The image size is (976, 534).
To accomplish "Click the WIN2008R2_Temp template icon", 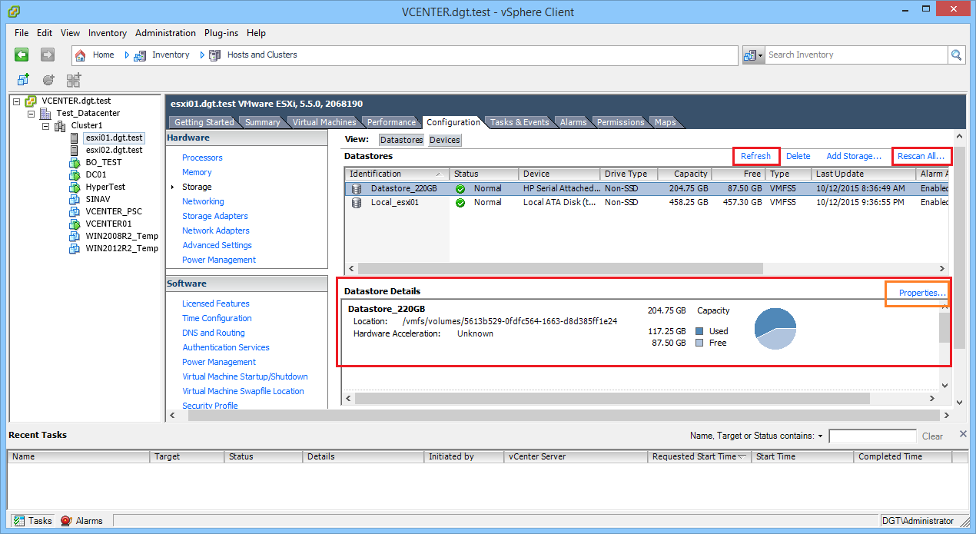I will 75,236.
